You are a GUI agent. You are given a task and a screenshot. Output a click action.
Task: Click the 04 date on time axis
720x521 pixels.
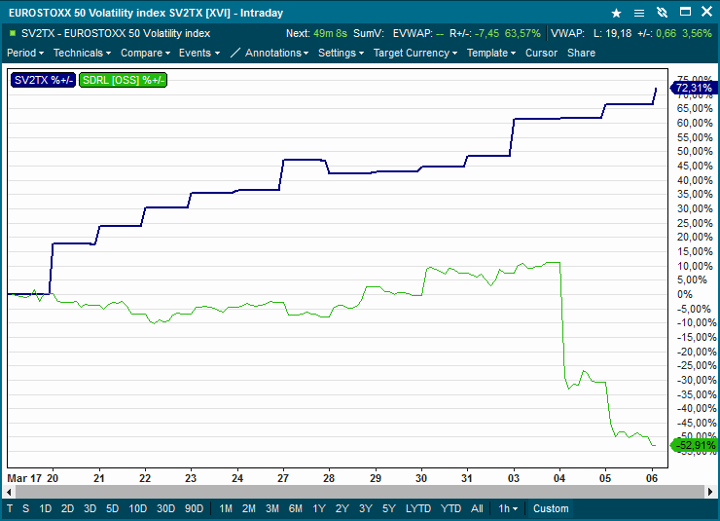[559, 478]
